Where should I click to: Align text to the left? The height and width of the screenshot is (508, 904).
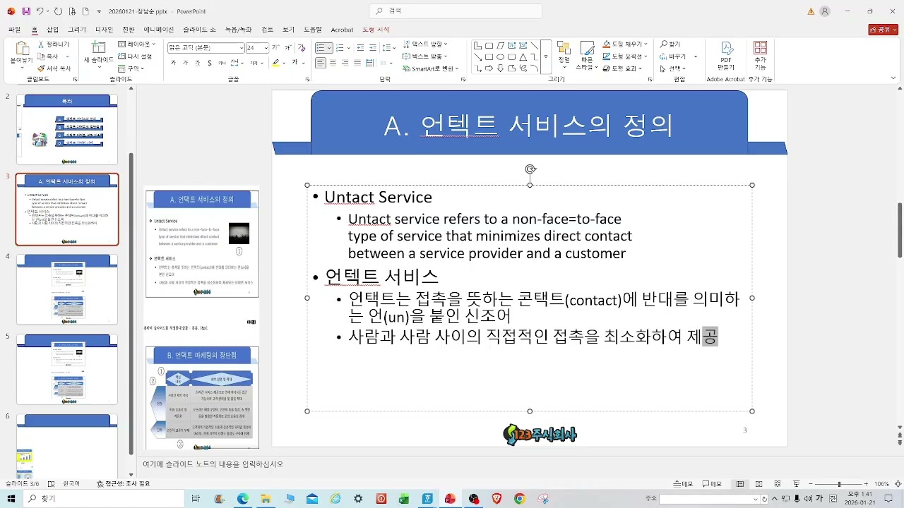point(321,63)
